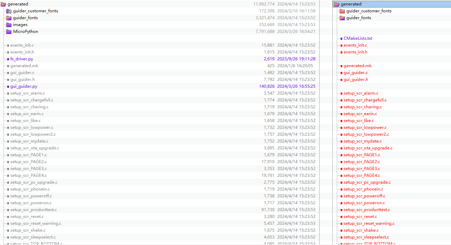
Task: Select gui_guider.h in the left pane
Action: [x=22, y=79]
